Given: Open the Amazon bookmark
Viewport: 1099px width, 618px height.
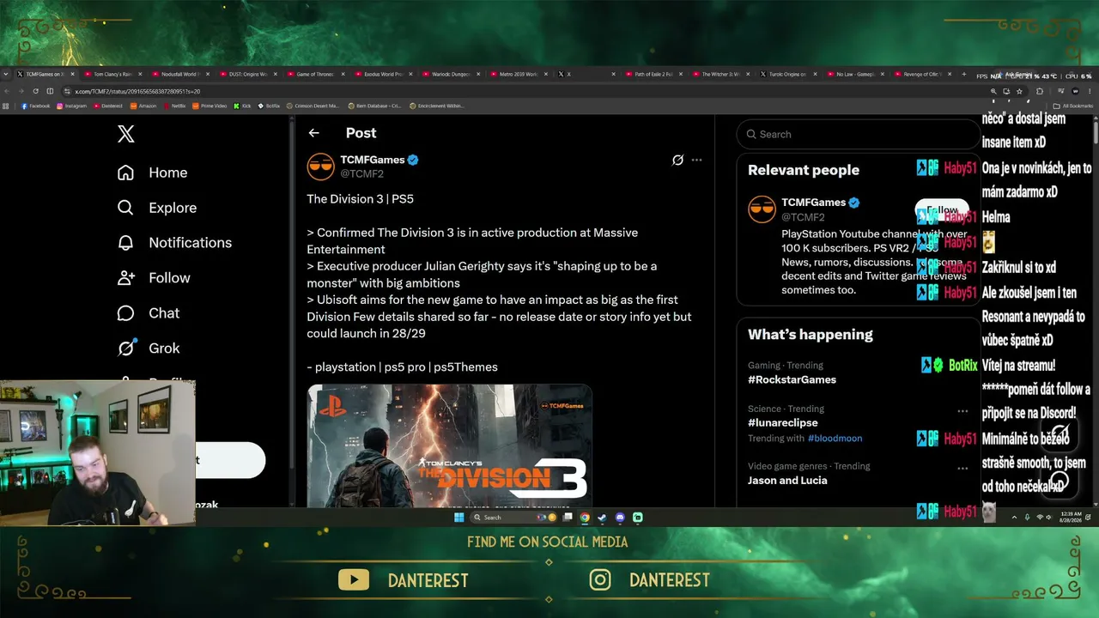Looking at the screenshot, I should pos(143,106).
